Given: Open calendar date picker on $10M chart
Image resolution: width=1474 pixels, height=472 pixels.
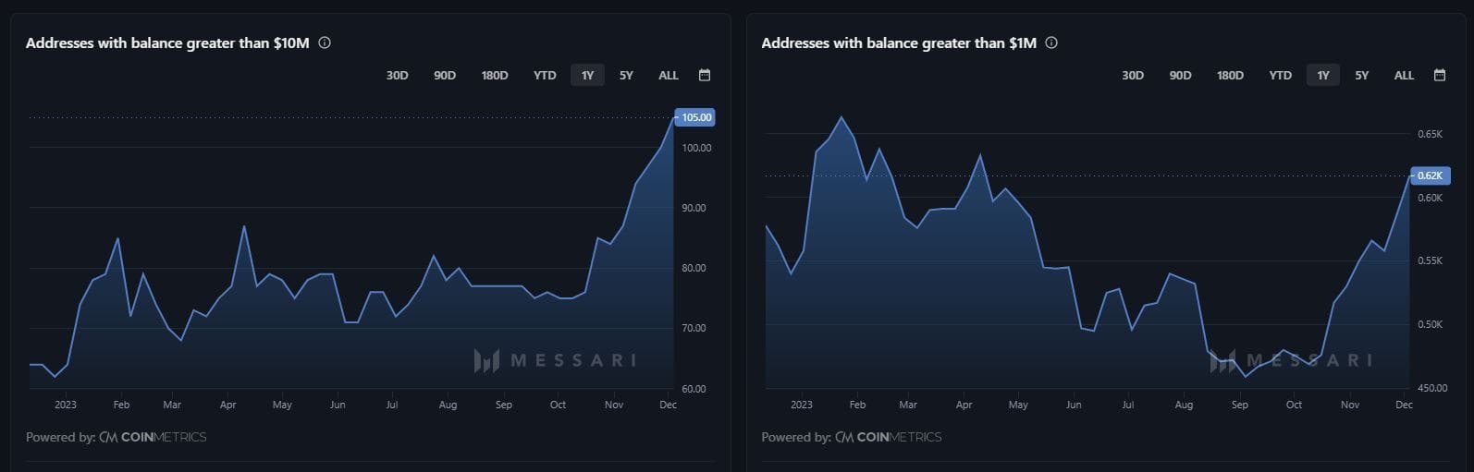Looking at the screenshot, I should click(705, 75).
